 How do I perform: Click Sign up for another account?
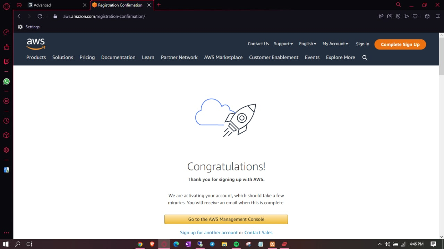click(209, 233)
